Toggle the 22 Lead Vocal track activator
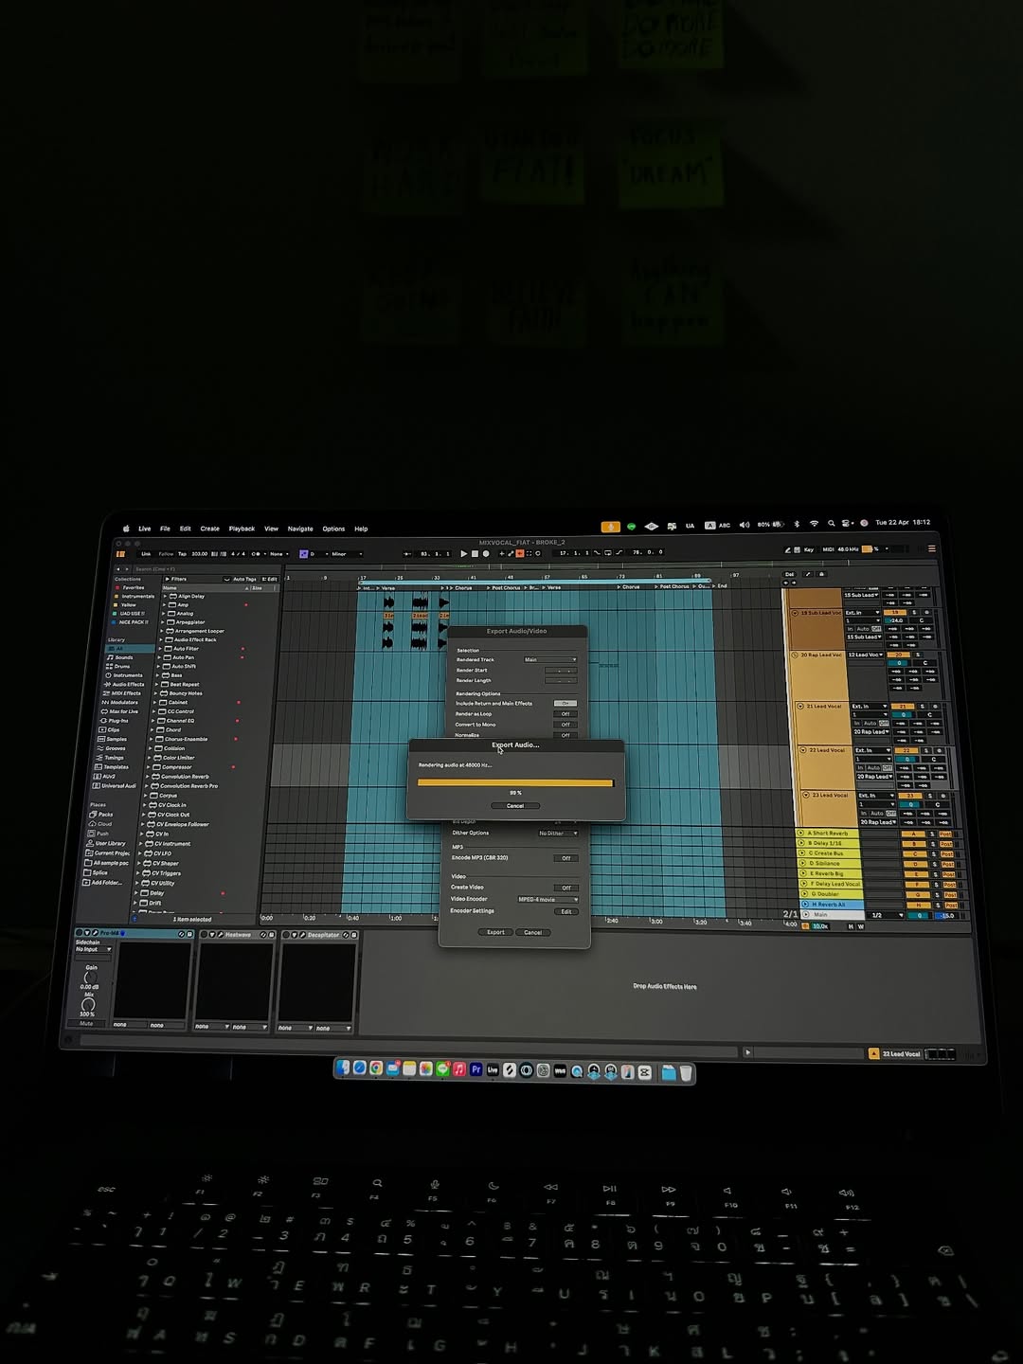This screenshot has height=1364, width=1023. [x=906, y=750]
